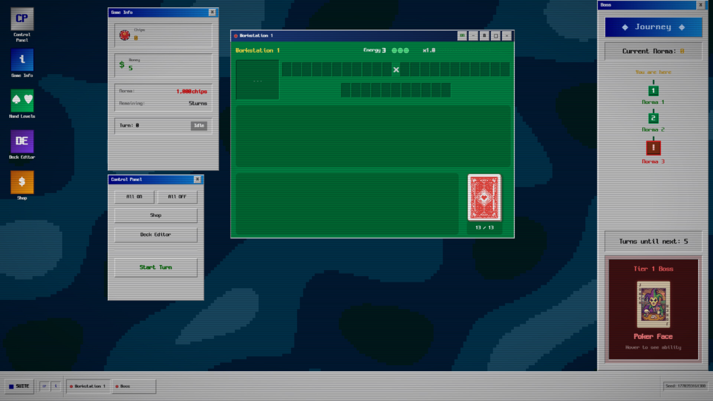The width and height of the screenshot is (713, 401).
Task: Click the red card deck pile
Action: coord(484,198)
